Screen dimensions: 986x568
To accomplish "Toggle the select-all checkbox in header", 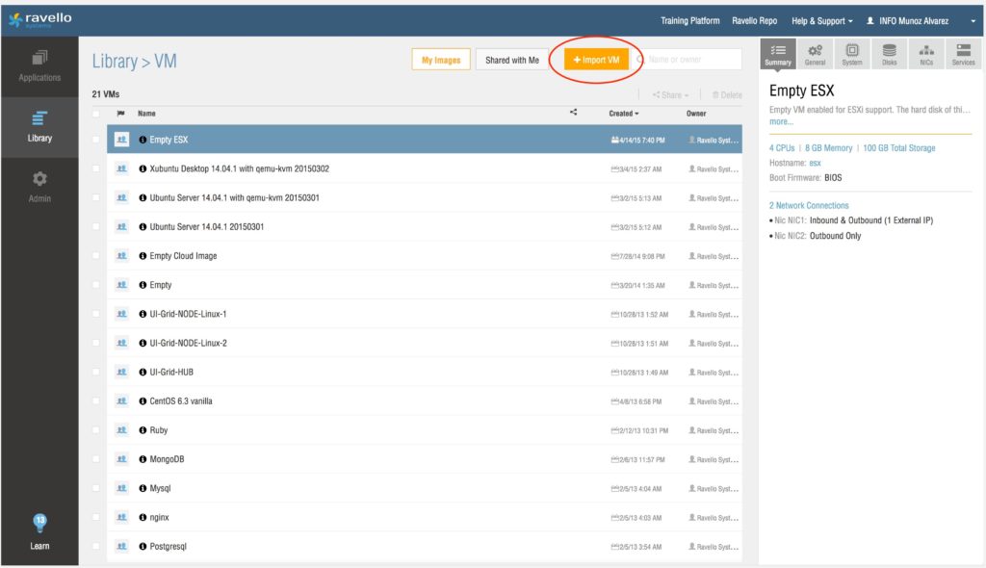I will coord(95,114).
